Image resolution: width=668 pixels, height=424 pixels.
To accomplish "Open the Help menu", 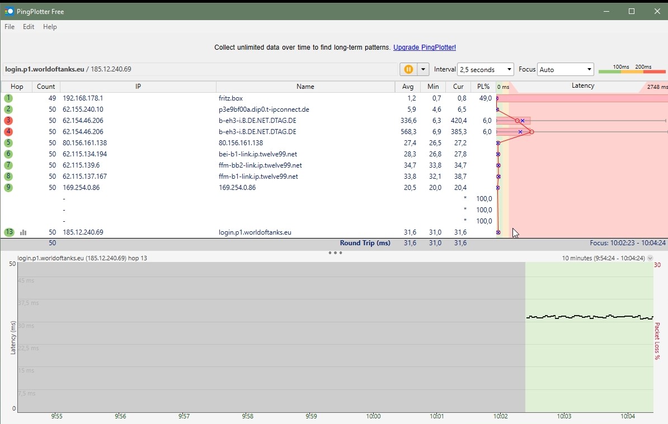I will point(50,26).
